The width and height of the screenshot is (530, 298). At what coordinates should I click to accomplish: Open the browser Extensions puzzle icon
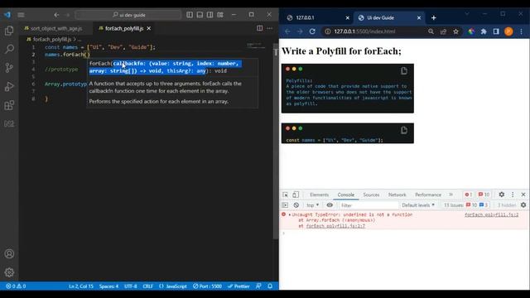(x=484, y=31)
